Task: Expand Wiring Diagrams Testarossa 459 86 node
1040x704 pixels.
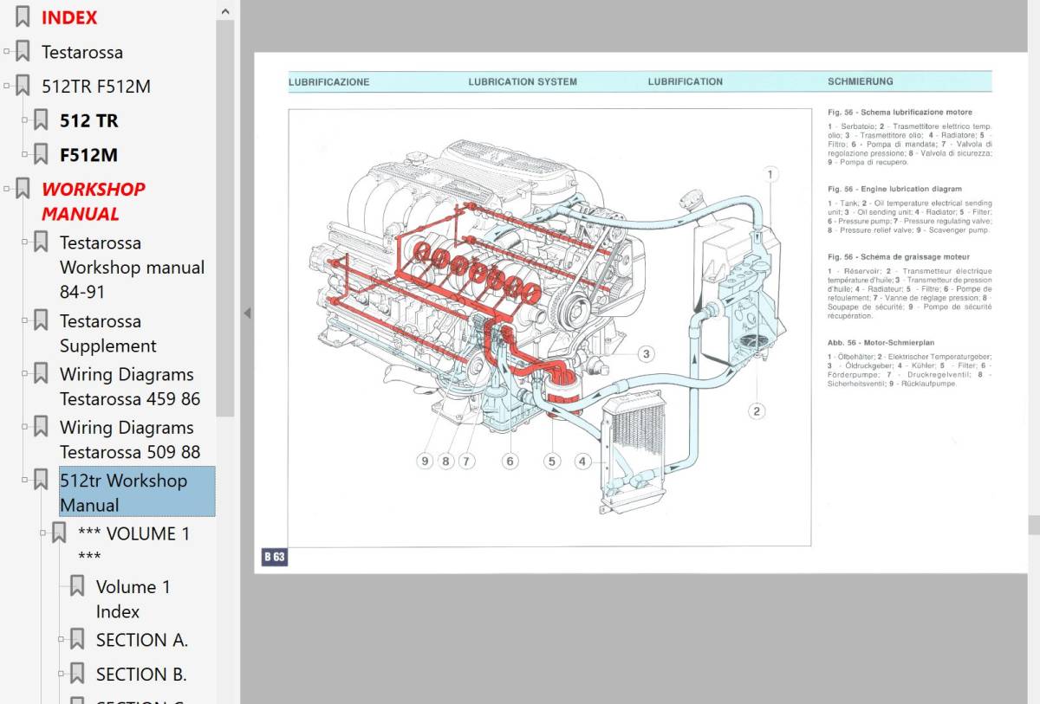Action: (x=25, y=374)
